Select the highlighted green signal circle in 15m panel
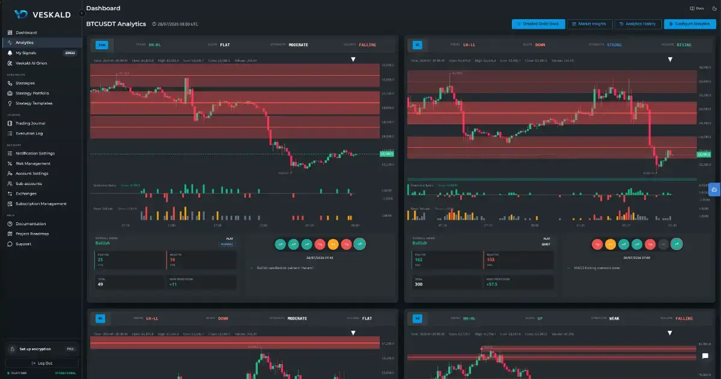The width and height of the screenshot is (721, 379). [359, 244]
